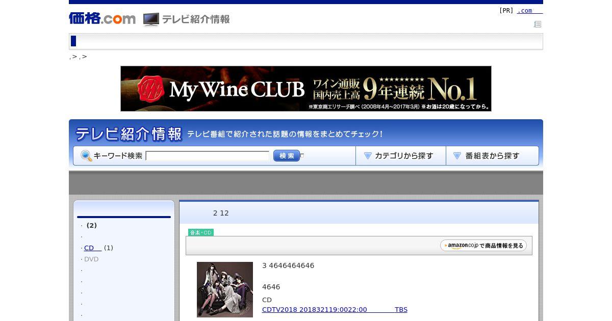Open the small list icon under PR link
The width and height of the screenshot is (612, 321).
coord(538,24)
